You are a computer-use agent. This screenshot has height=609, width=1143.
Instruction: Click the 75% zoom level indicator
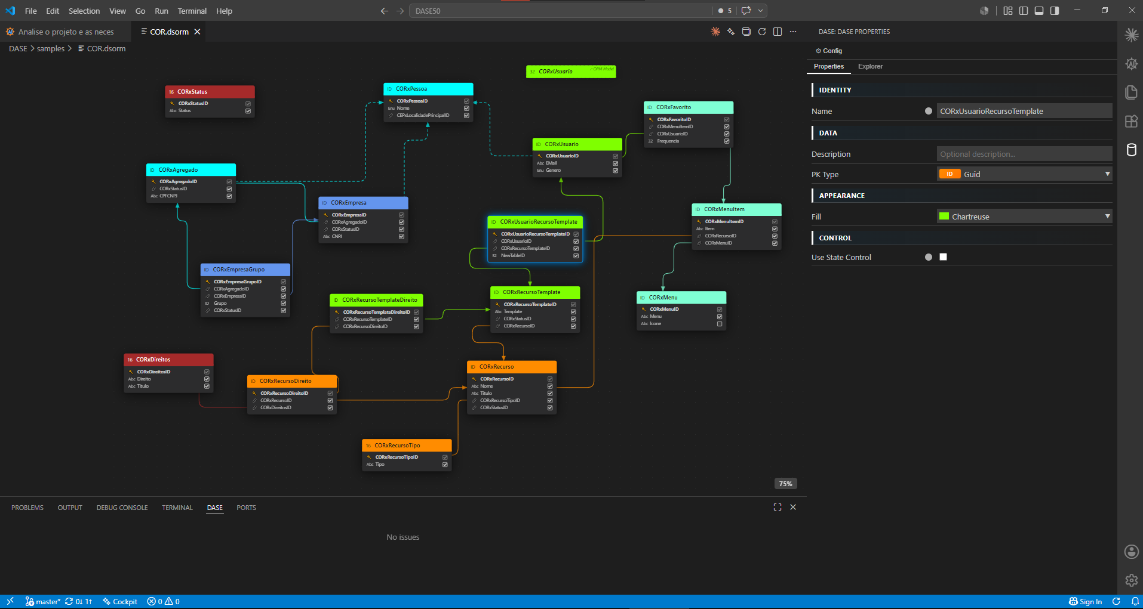[786, 484]
